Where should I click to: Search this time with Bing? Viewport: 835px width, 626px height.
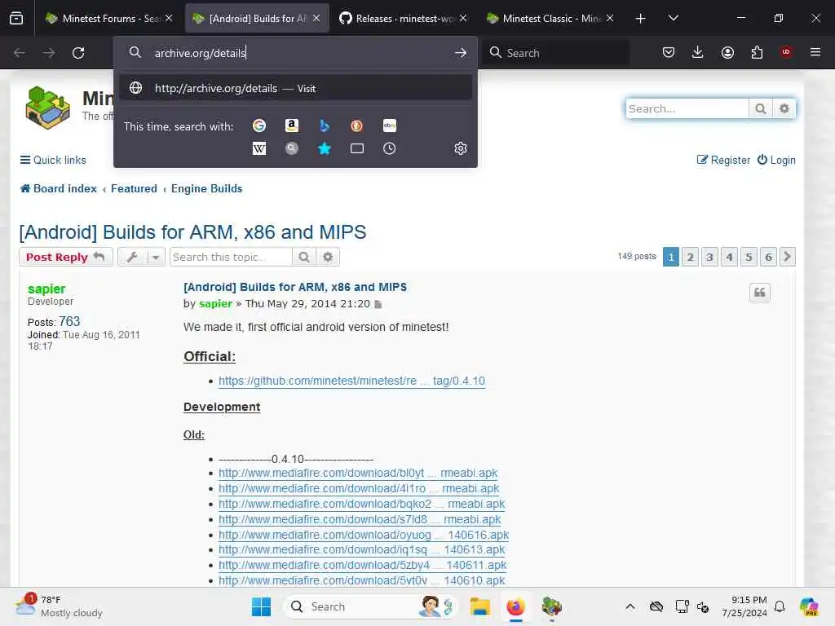(x=325, y=126)
